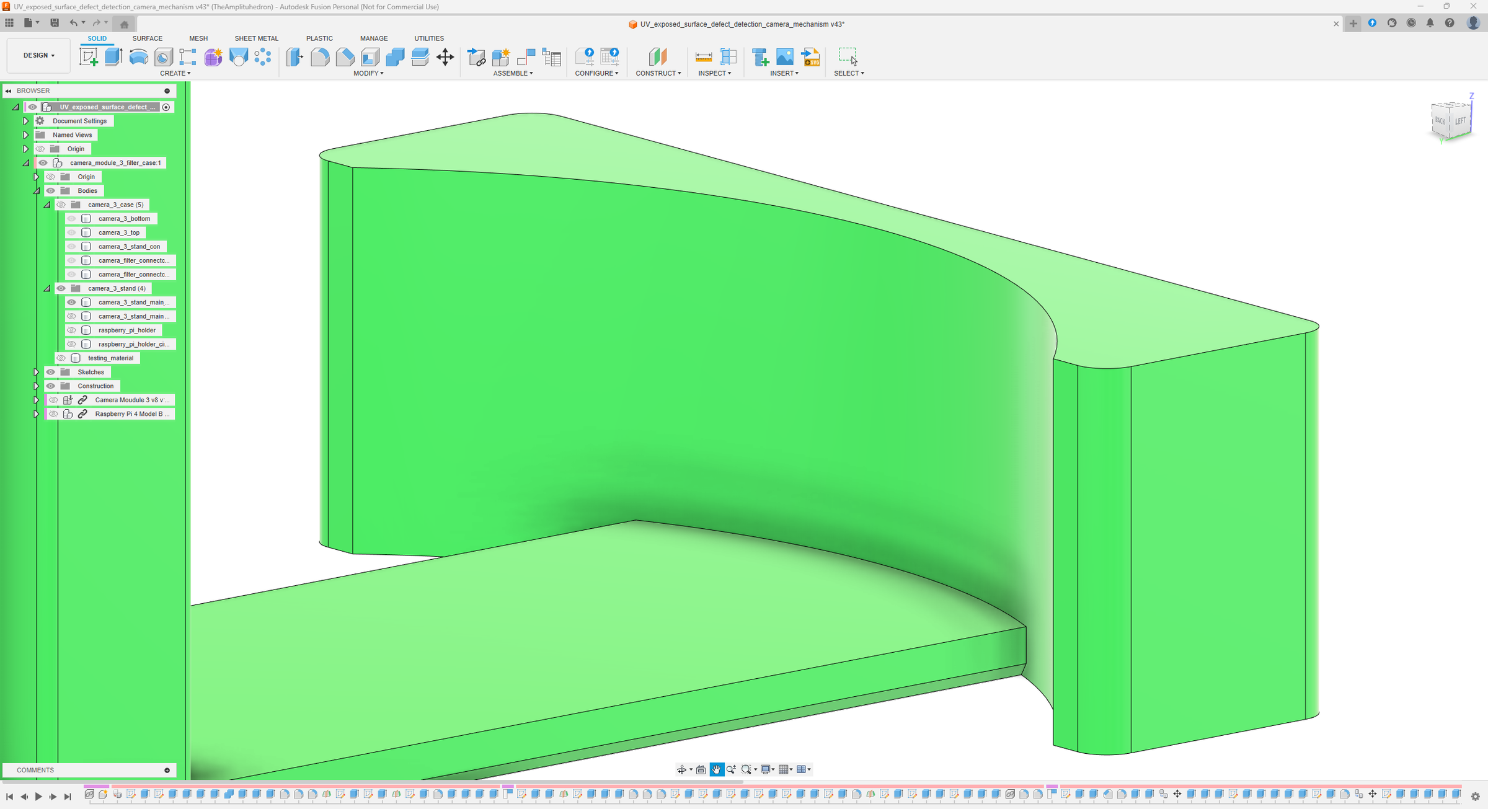
Task: Select the Midplane construct tool
Action: [658, 57]
